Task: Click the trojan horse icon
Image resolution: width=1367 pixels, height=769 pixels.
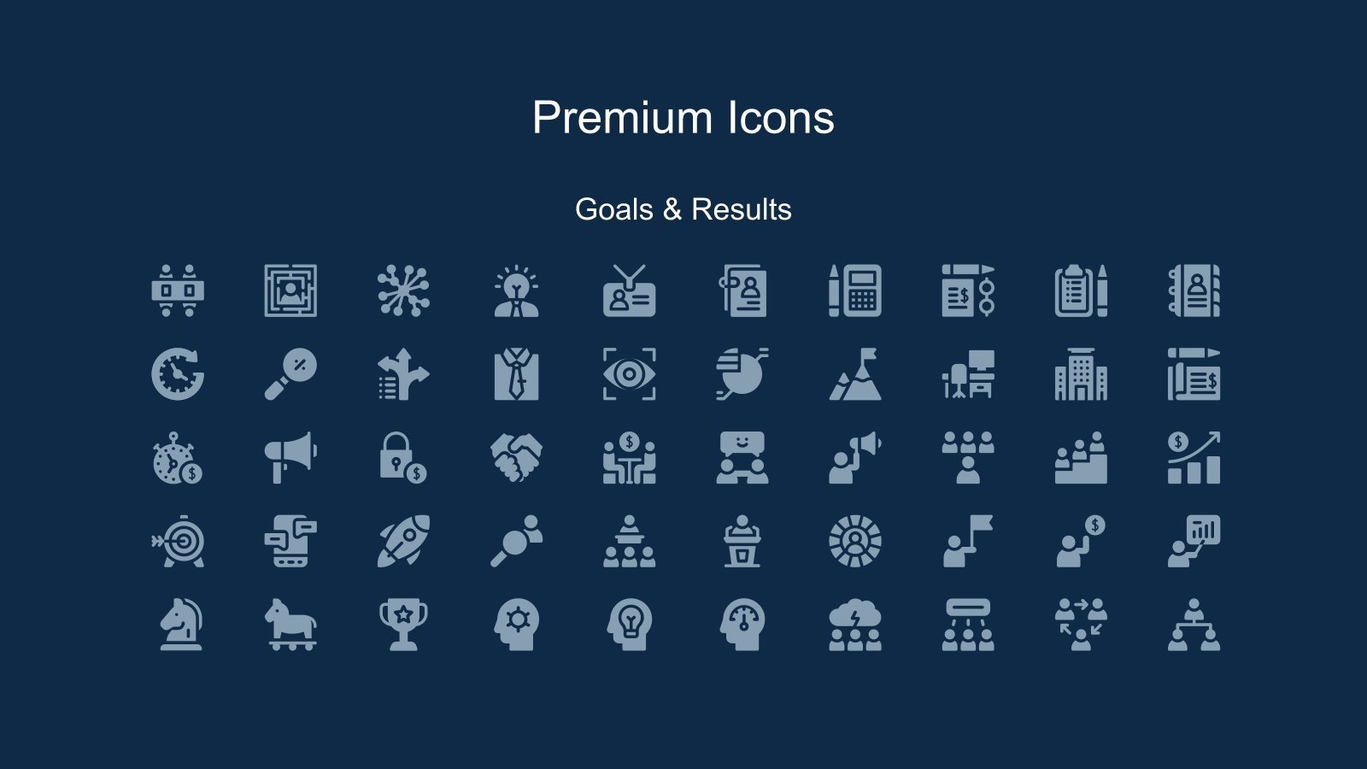Action: coord(290,624)
